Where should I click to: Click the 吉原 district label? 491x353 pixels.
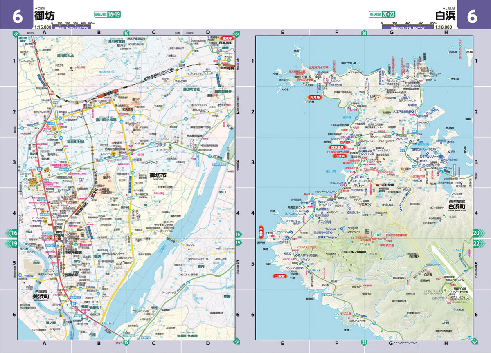(36, 263)
